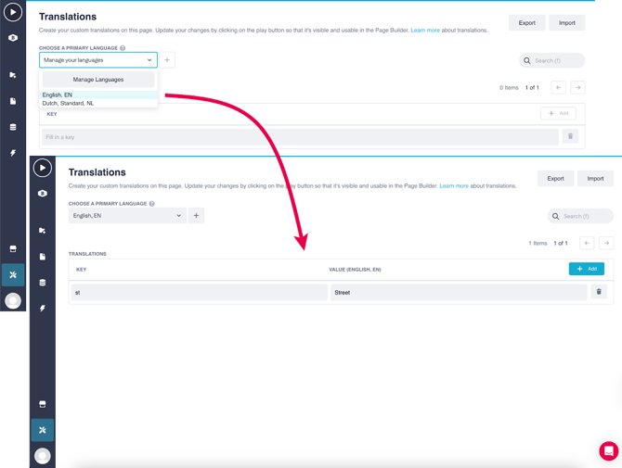Screen dimensions: 622x468
Task: Select the highlighted tools icon in the lower sidebar
Action: (43, 430)
